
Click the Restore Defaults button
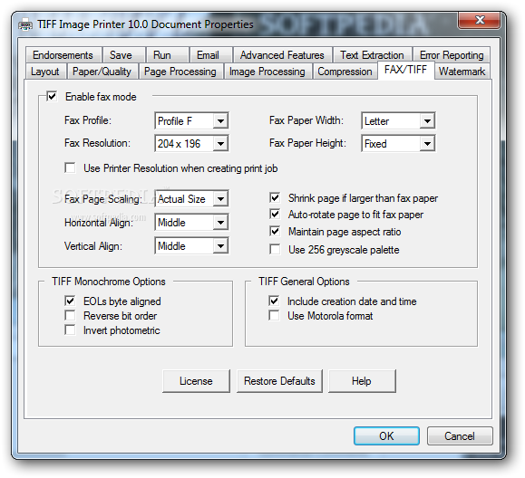coord(279,381)
